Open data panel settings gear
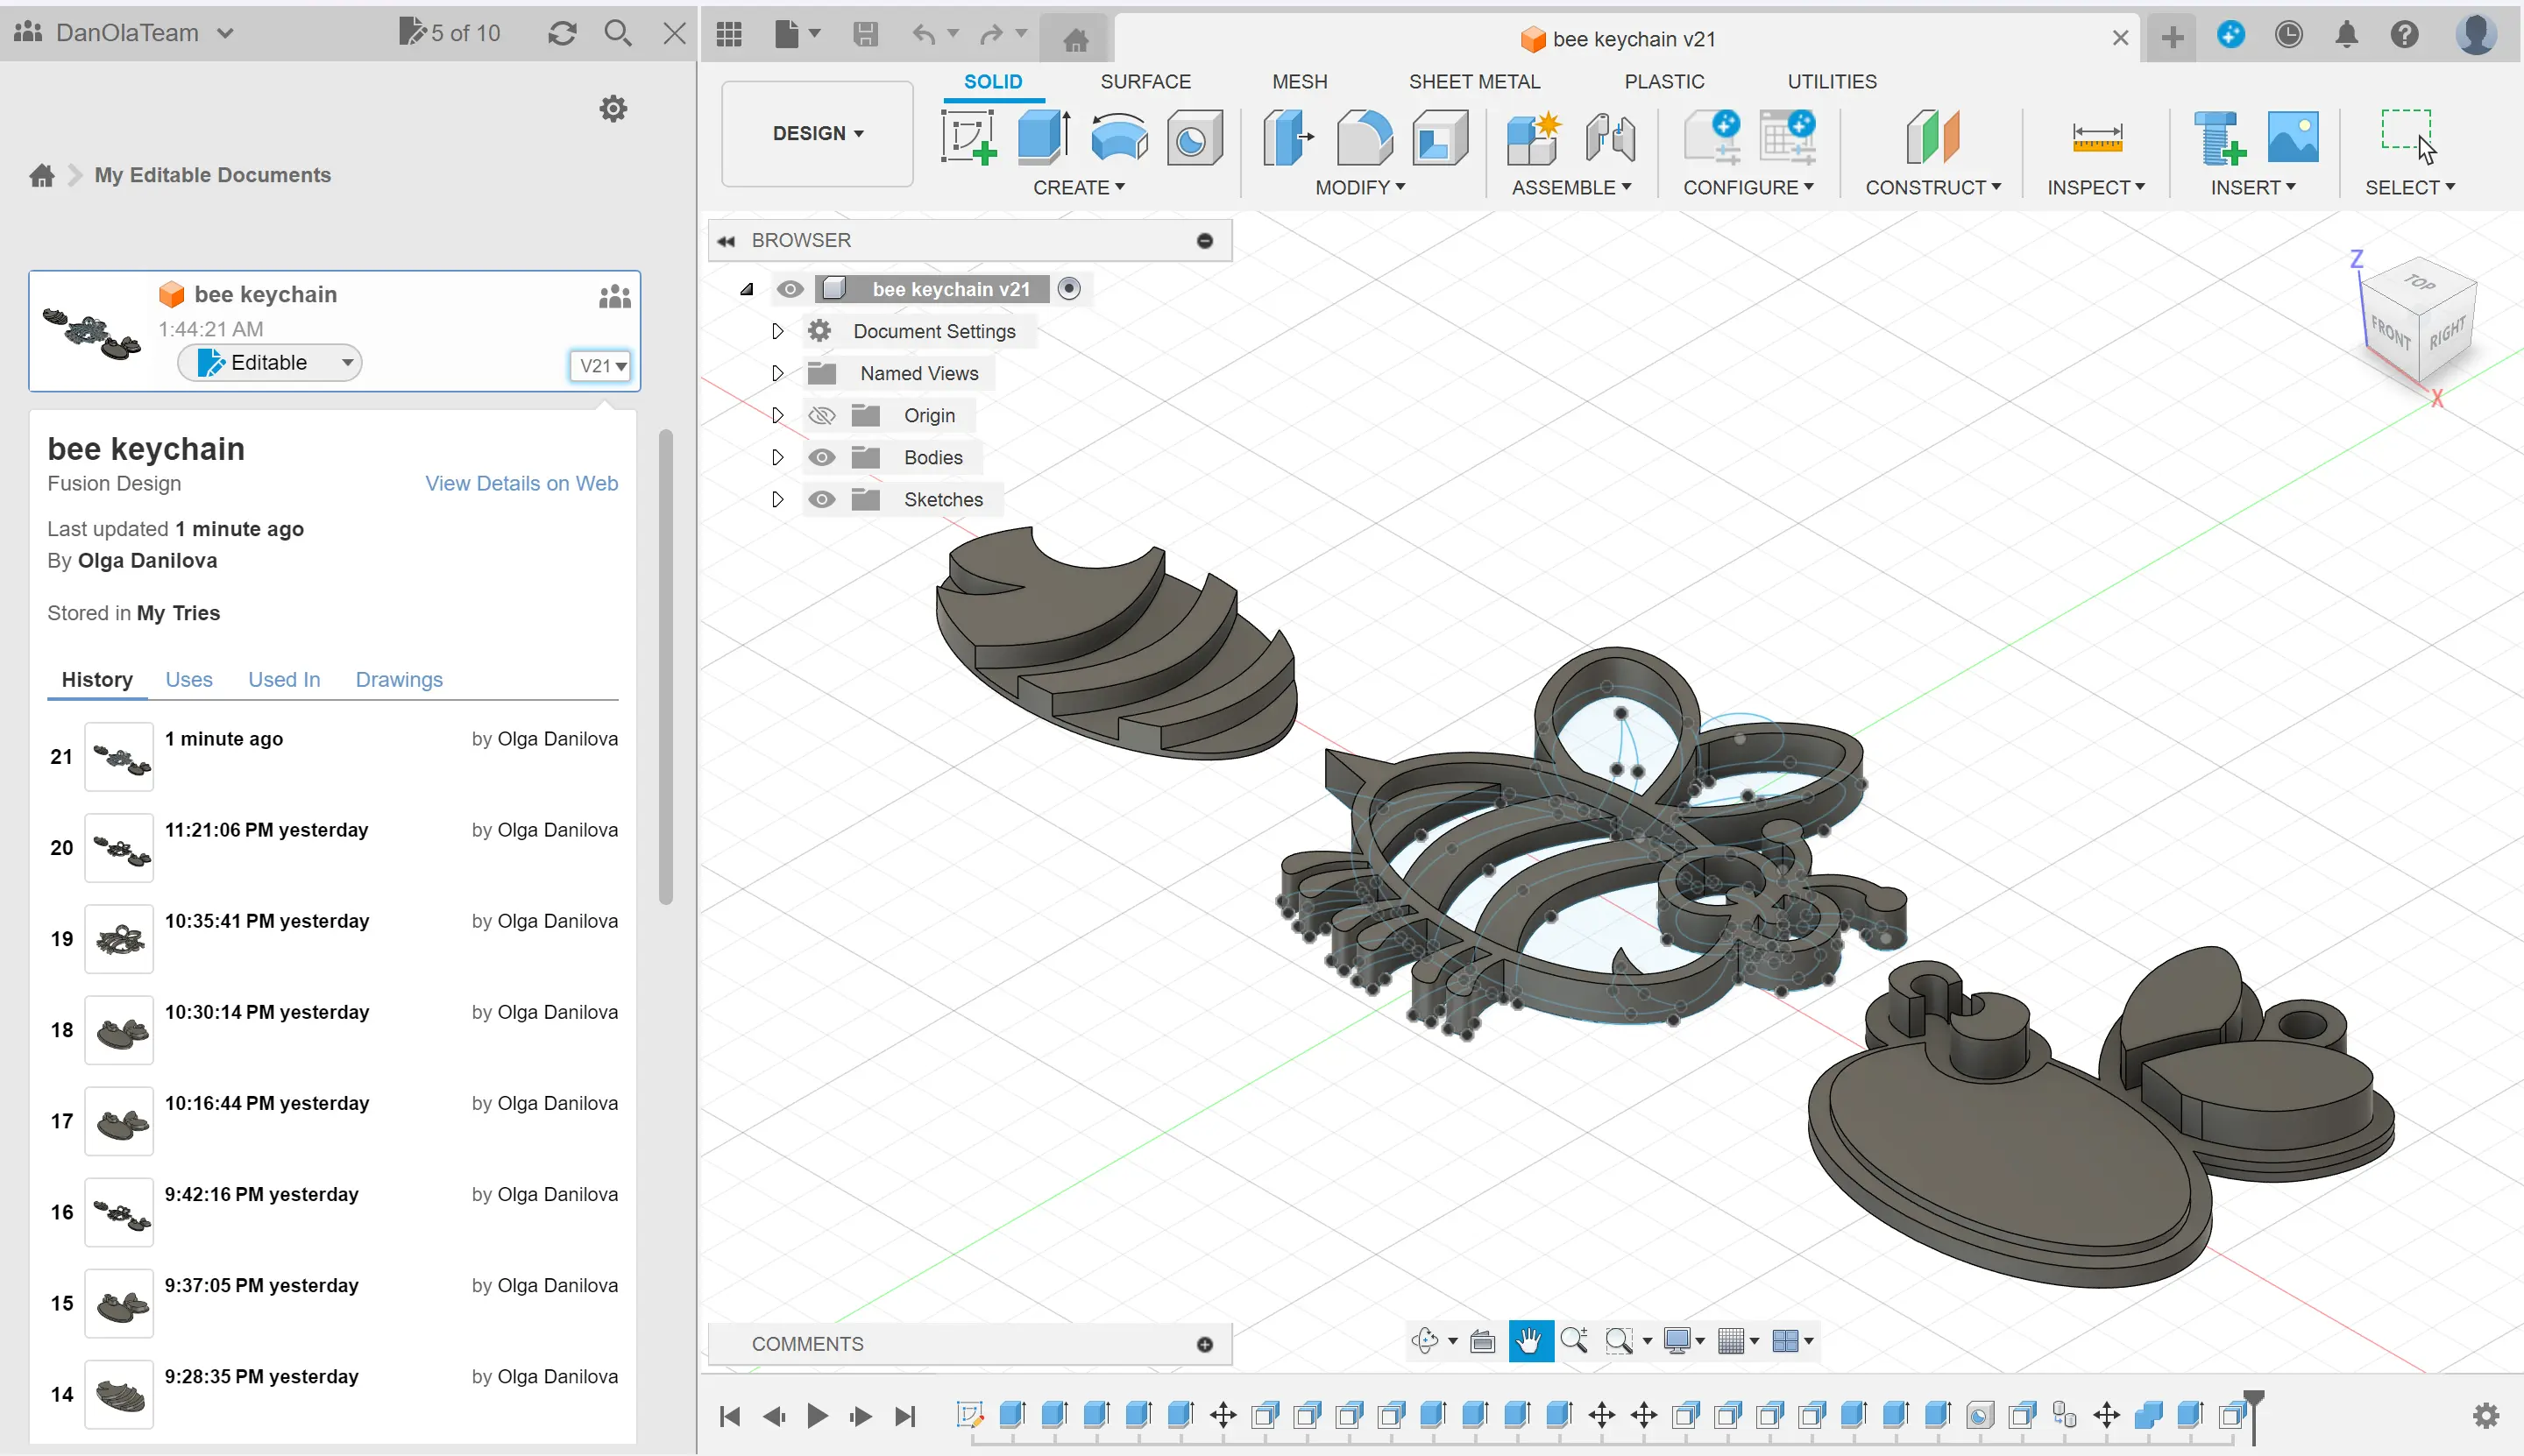The height and width of the screenshot is (1456, 2524). point(613,108)
